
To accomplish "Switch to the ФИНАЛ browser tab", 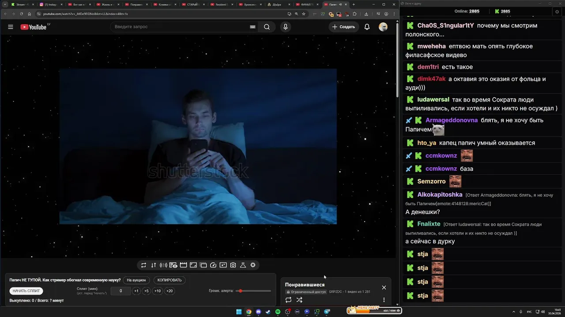I will click(307, 4).
